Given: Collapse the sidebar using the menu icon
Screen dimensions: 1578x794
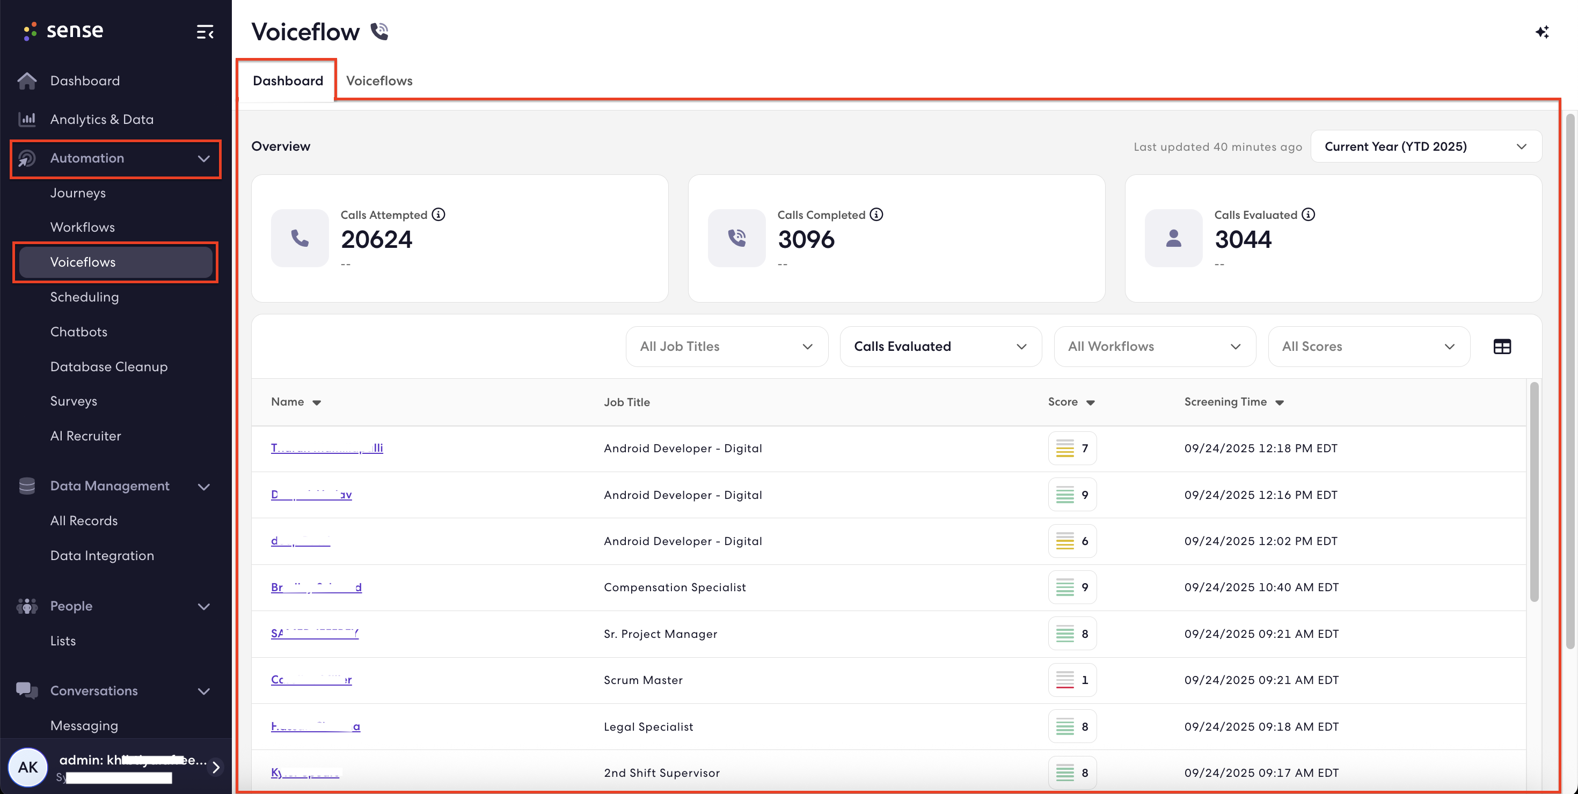Looking at the screenshot, I should coord(204,32).
